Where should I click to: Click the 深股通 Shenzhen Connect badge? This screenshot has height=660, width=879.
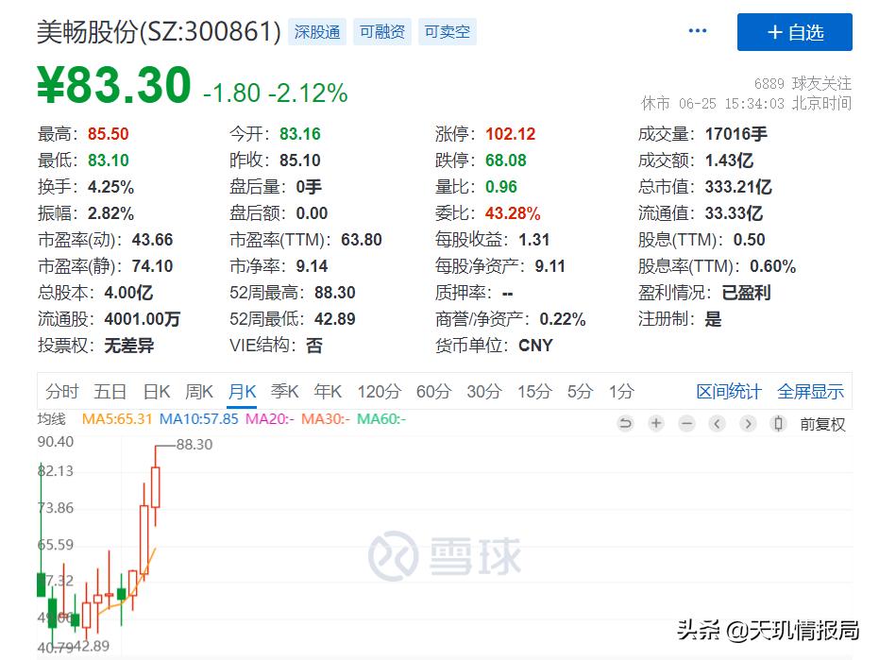coord(316,30)
